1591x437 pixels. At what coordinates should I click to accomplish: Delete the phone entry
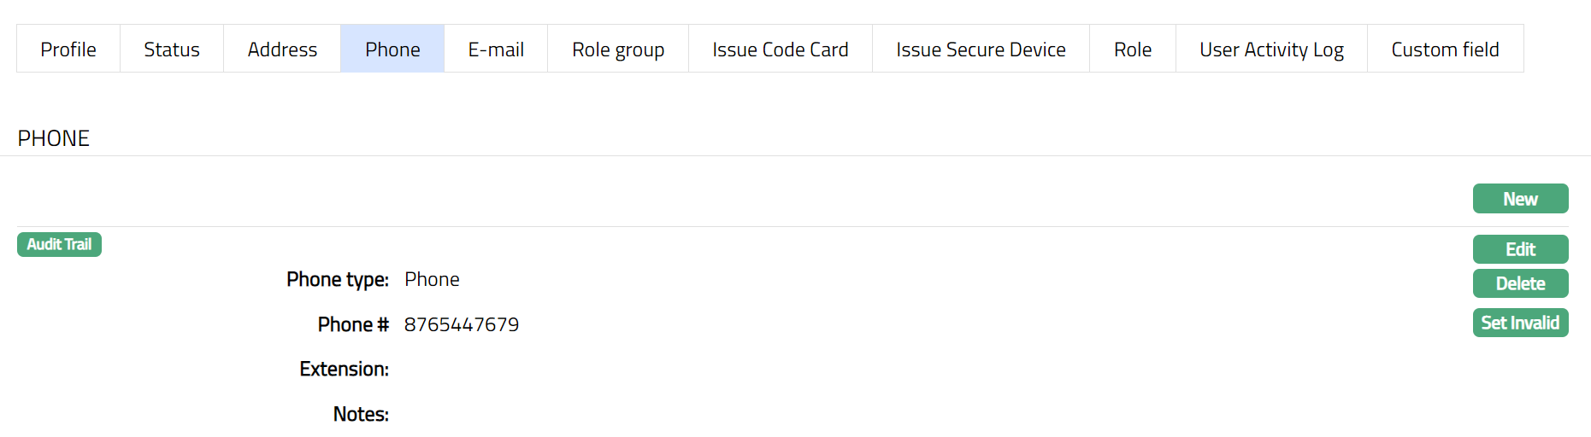[1520, 283]
